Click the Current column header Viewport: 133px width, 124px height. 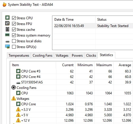[65, 65]
